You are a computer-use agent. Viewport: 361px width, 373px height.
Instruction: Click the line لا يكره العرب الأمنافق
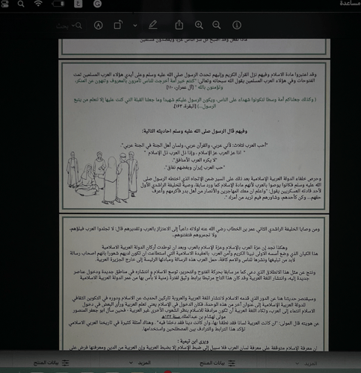pos(195,160)
